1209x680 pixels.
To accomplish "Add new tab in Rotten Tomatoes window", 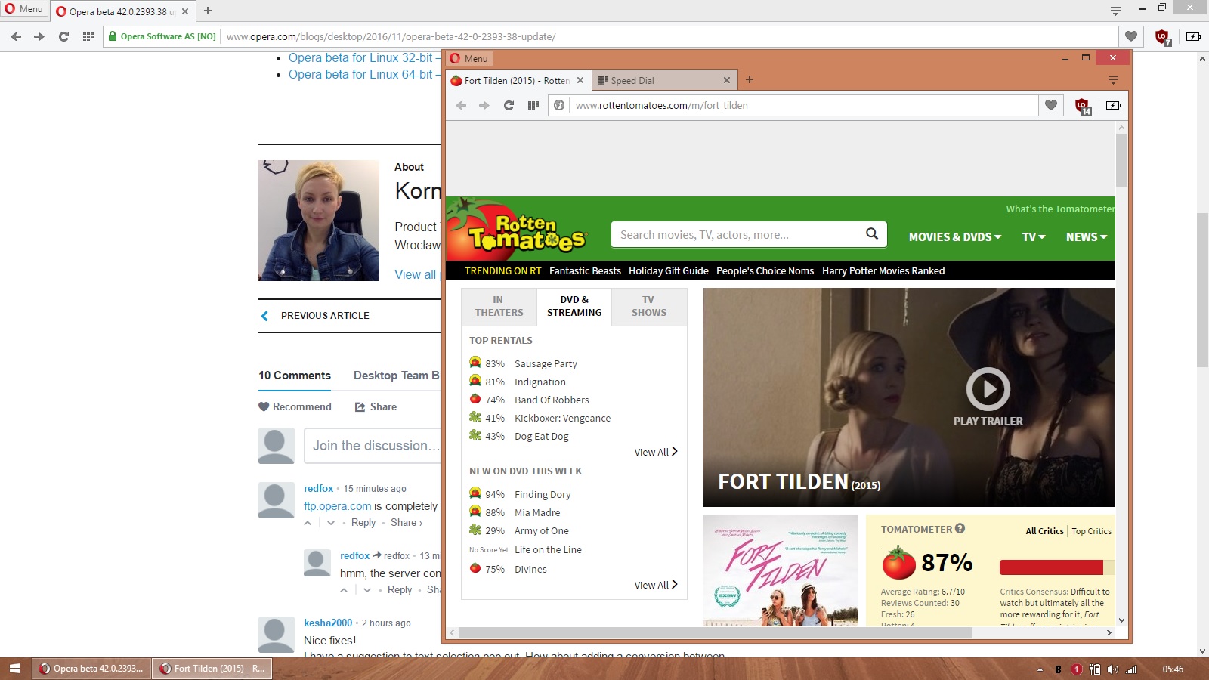I will point(750,79).
